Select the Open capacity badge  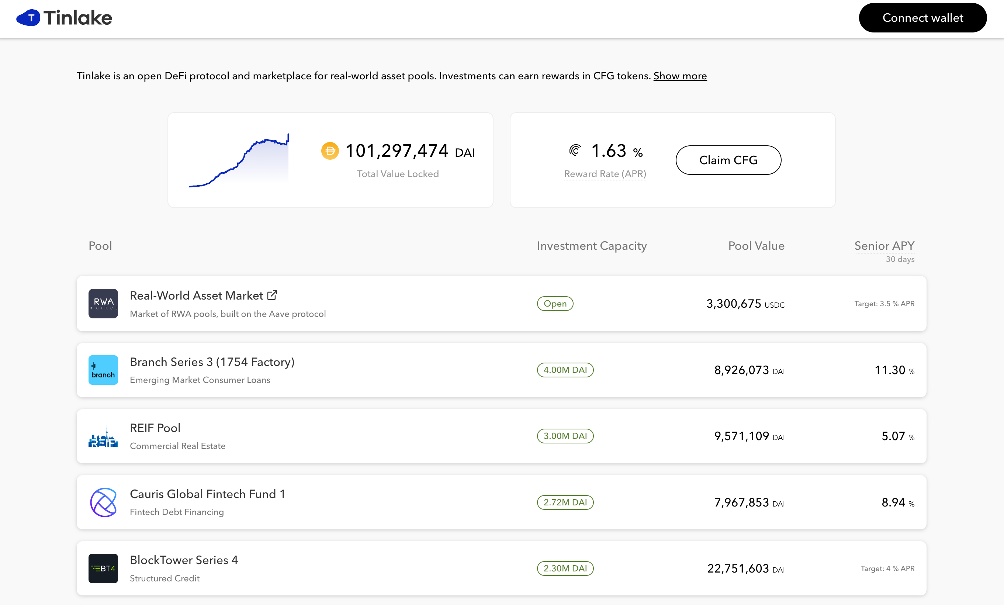point(555,304)
